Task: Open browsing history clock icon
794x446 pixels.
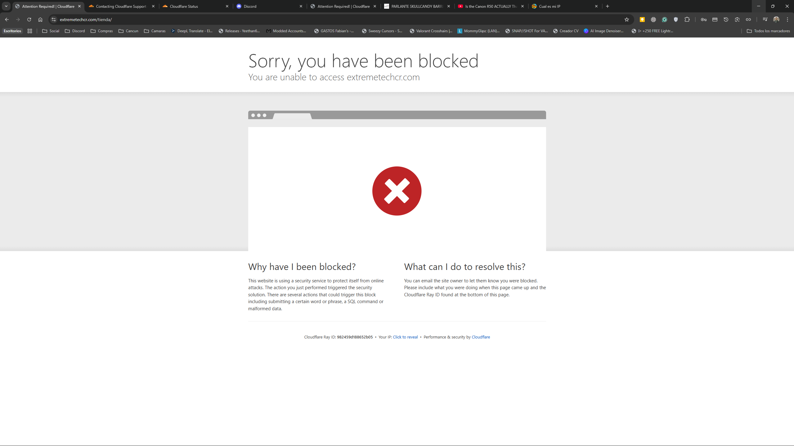Action: click(x=726, y=20)
